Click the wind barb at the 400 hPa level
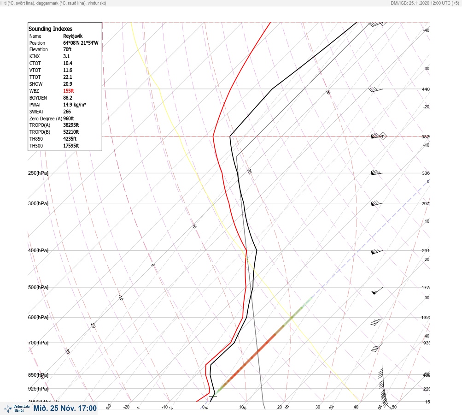462x415 pixels. [377, 252]
